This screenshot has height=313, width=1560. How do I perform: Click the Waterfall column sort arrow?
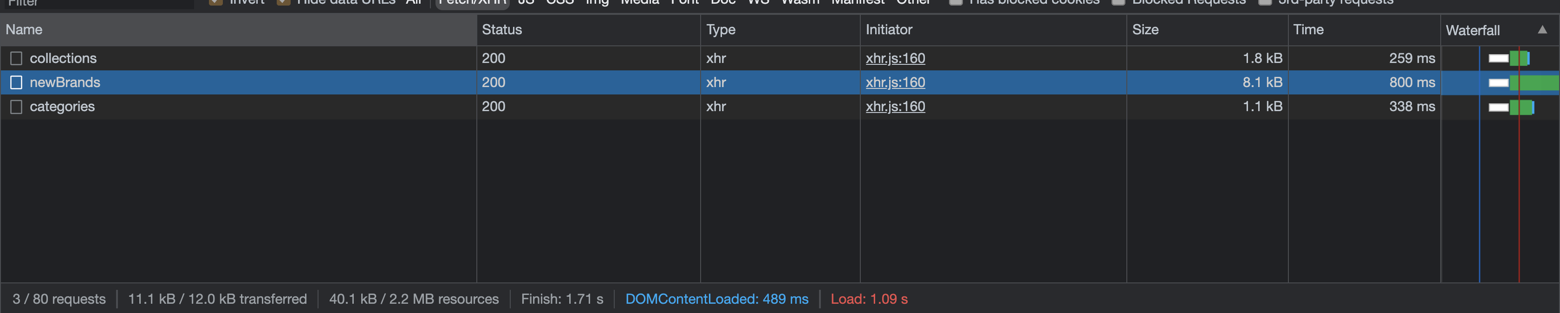(1542, 30)
